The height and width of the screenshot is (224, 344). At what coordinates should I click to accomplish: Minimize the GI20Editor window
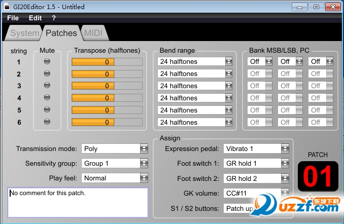pyautogui.click(x=299, y=7)
